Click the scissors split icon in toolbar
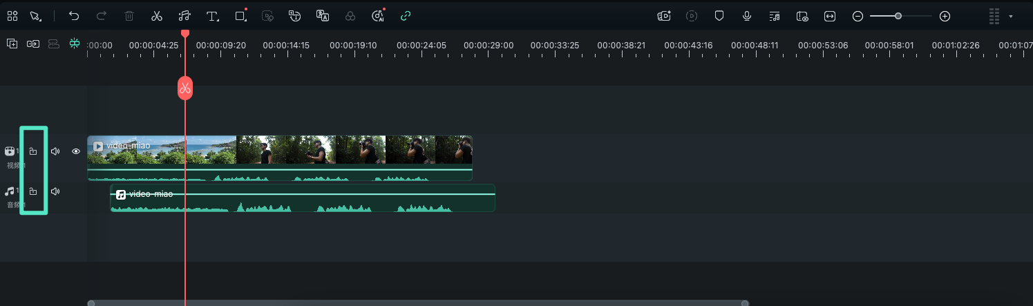 pyautogui.click(x=157, y=16)
